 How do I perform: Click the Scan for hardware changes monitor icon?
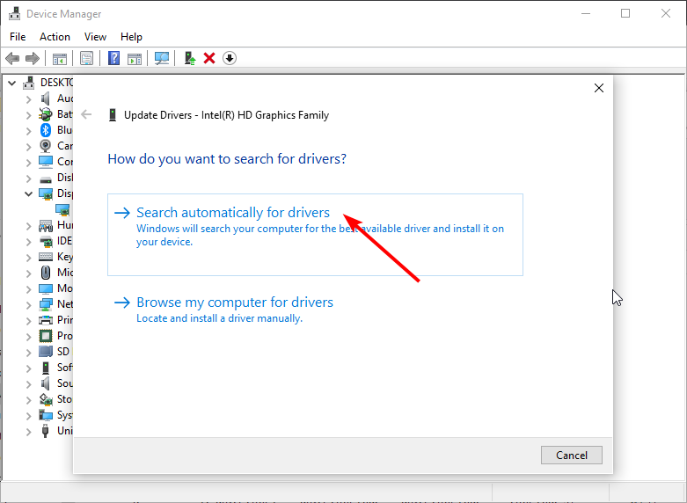(162, 58)
